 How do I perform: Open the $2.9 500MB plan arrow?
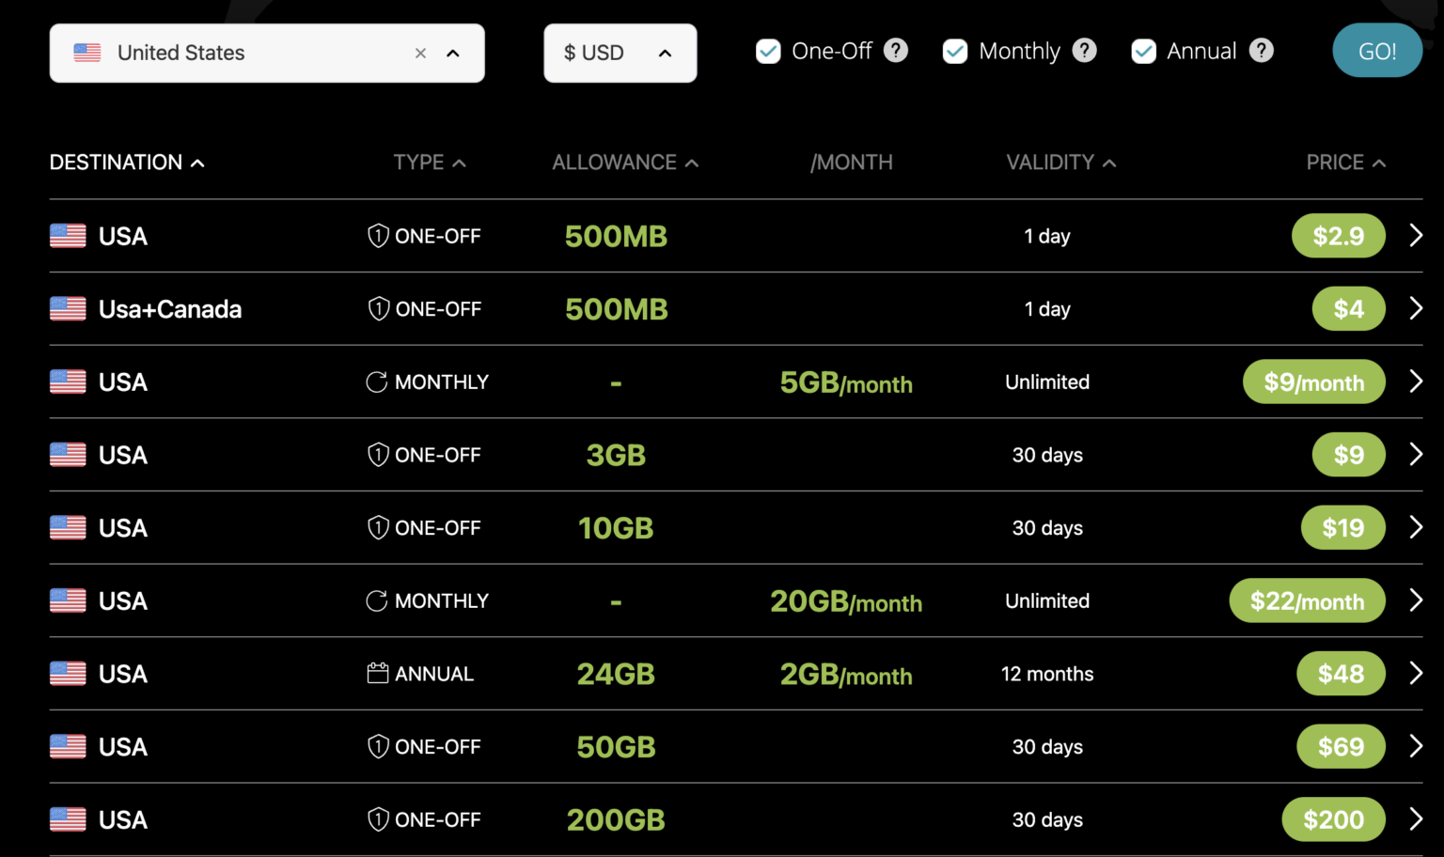point(1416,235)
